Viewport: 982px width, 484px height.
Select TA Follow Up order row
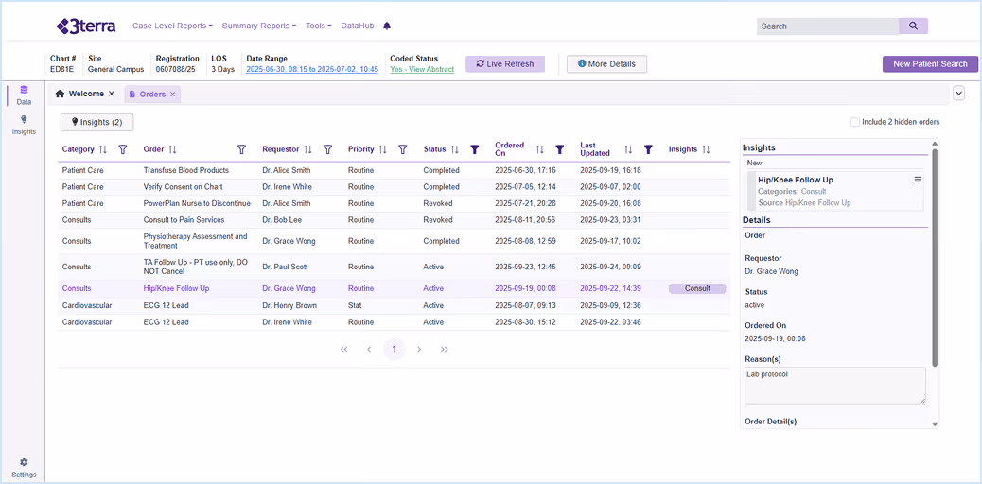pyautogui.click(x=394, y=267)
